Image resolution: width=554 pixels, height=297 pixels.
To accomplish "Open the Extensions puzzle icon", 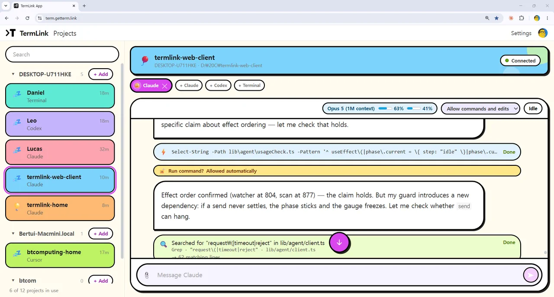I will [522, 18].
